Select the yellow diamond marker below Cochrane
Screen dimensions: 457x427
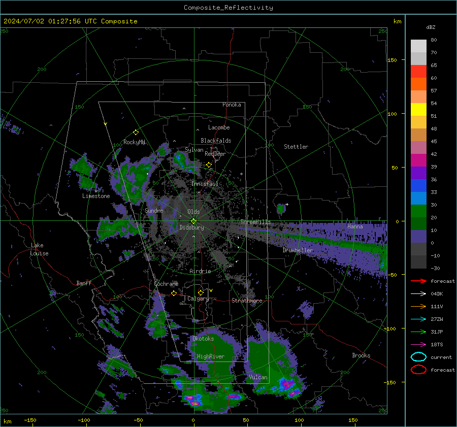pos(174,293)
